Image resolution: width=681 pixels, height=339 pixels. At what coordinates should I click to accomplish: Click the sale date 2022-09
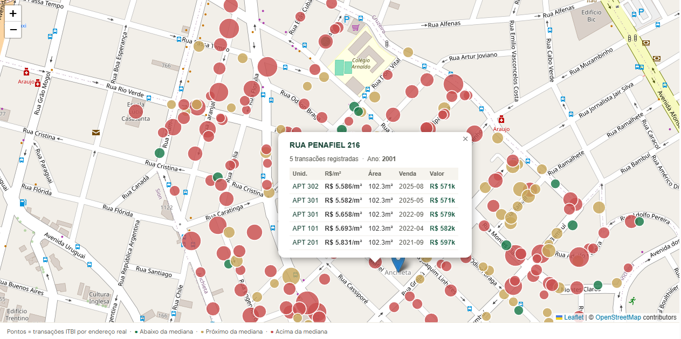pyautogui.click(x=411, y=215)
